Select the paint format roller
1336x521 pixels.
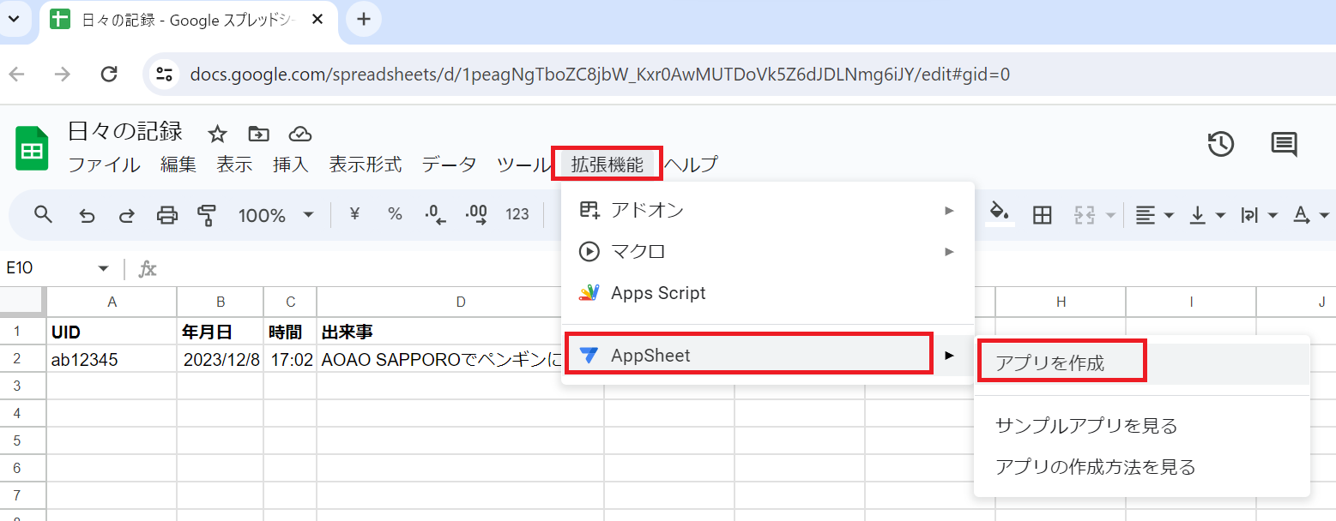pyautogui.click(x=206, y=215)
